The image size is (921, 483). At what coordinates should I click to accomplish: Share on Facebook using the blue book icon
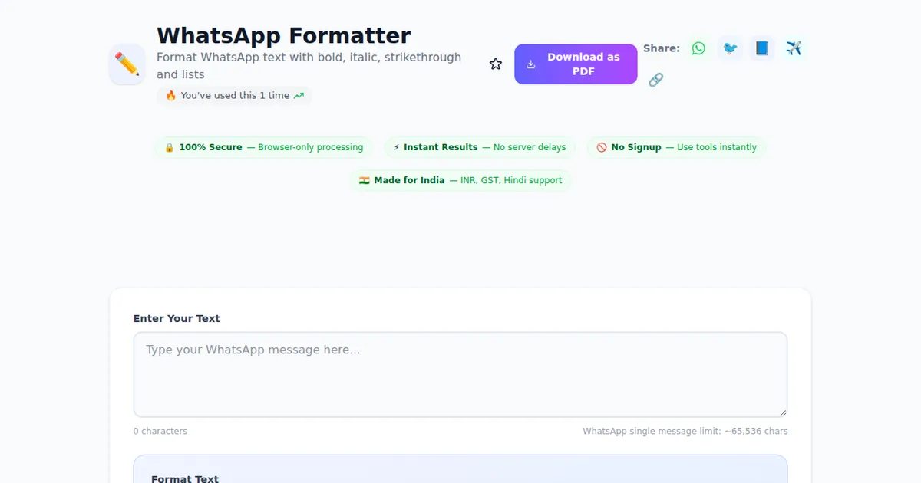tap(762, 48)
